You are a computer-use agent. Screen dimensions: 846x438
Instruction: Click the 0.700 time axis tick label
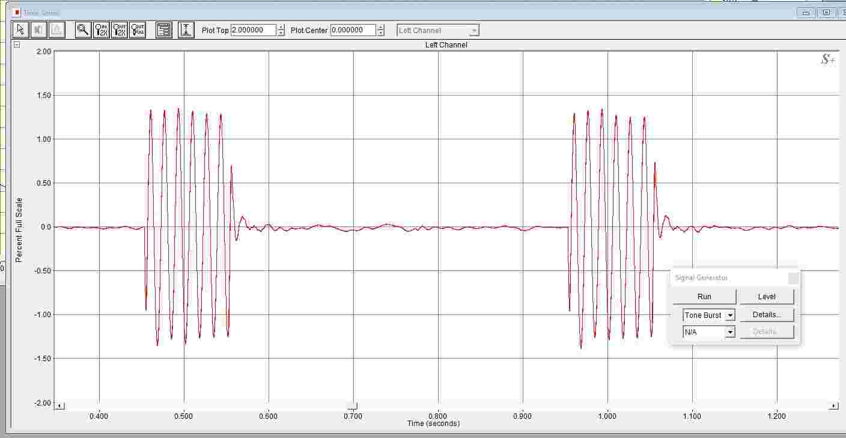pos(353,416)
